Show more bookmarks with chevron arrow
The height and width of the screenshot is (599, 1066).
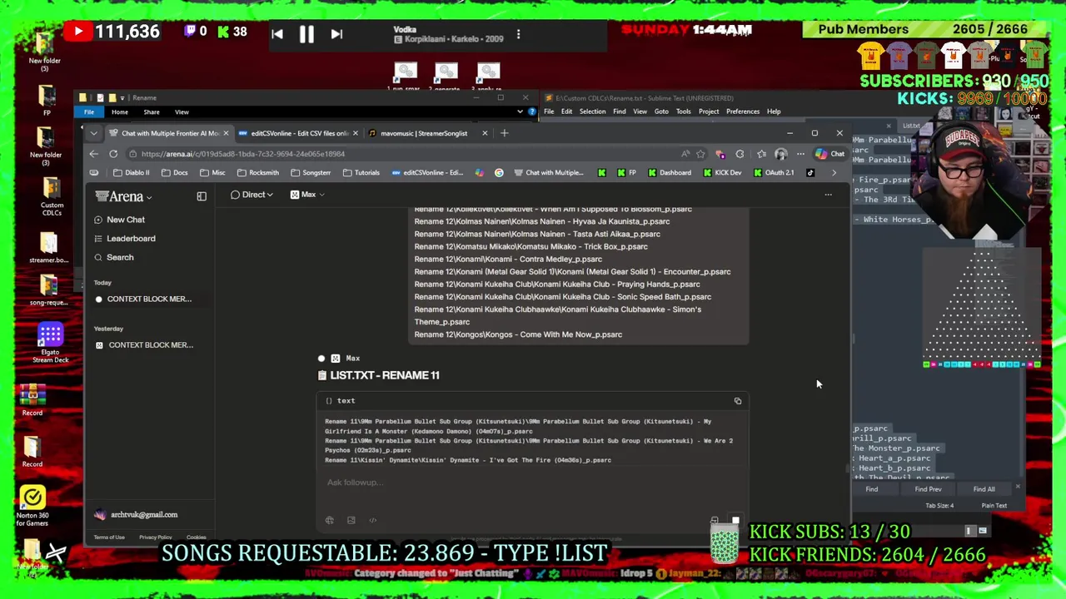coord(834,173)
